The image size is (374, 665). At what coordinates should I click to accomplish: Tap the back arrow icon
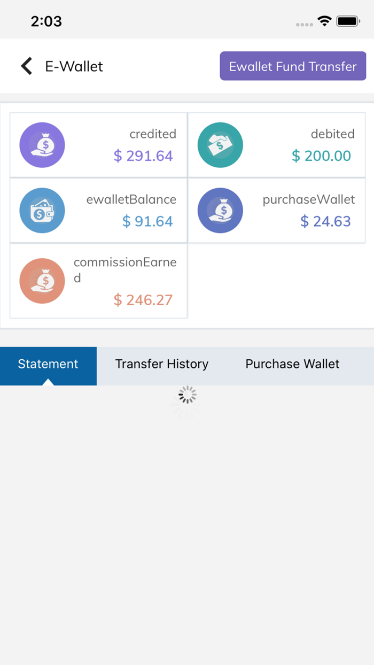(x=27, y=66)
